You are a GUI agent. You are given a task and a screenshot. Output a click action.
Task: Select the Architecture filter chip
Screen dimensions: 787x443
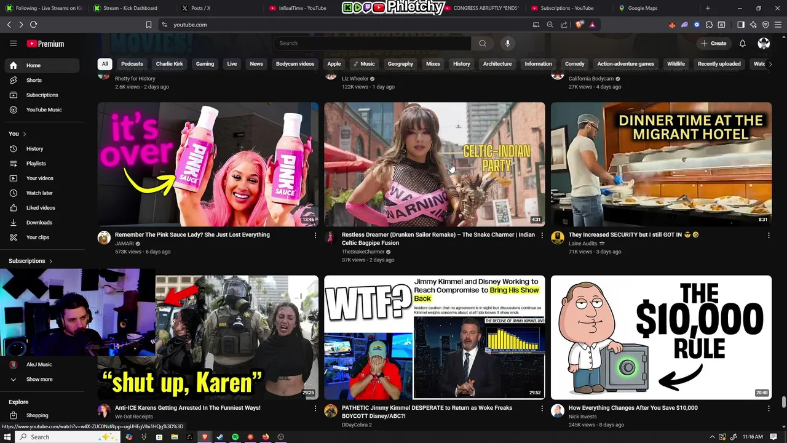click(x=497, y=64)
